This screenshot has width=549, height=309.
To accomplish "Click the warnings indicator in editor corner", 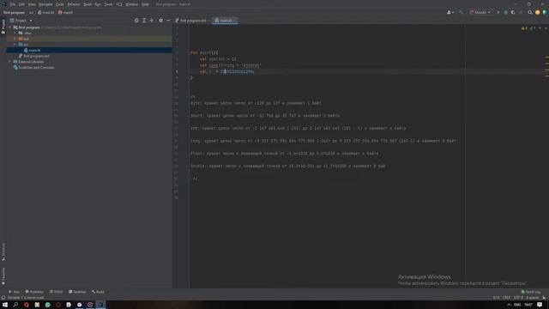I will 524,28.
